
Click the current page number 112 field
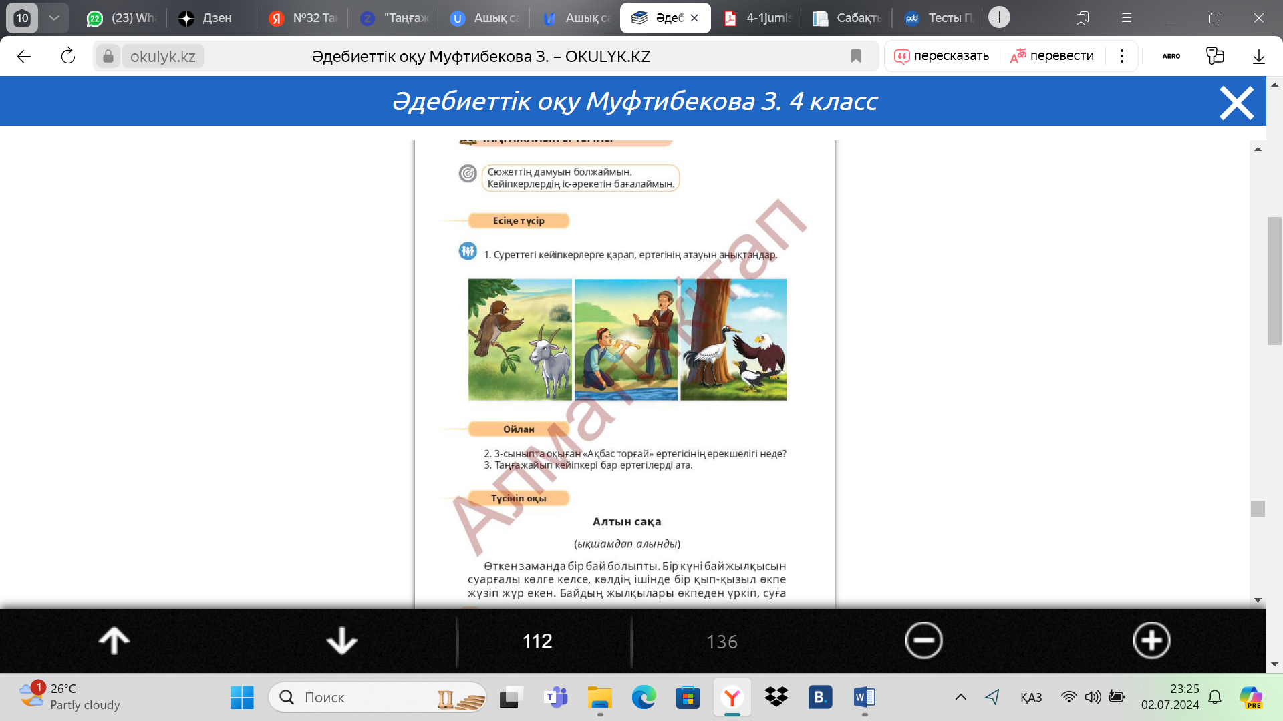click(x=537, y=641)
